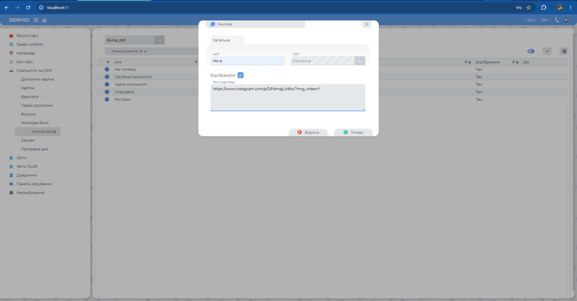The image size is (577, 301).
Task: Open the UA language dropdown
Action: coord(545,20)
